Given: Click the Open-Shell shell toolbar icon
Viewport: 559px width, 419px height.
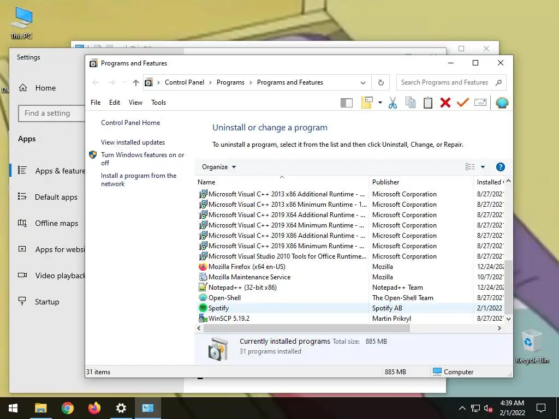Looking at the screenshot, I should point(502,103).
